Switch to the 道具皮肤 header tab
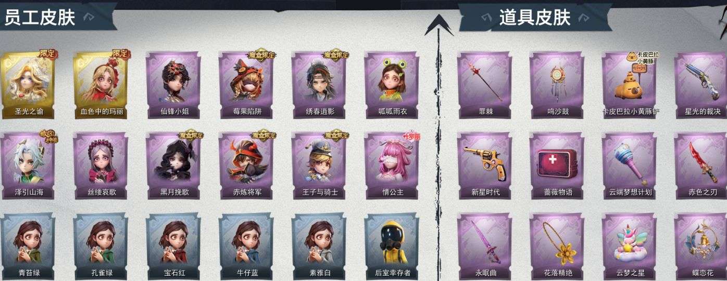Screen dimensions: 727x281 (x=535, y=17)
